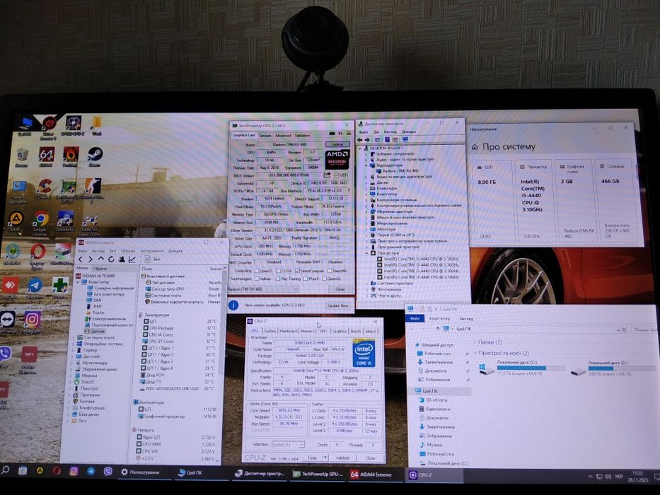Launch the FurMark desktop shortcut

pyautogui.click(x=71, y=156)
